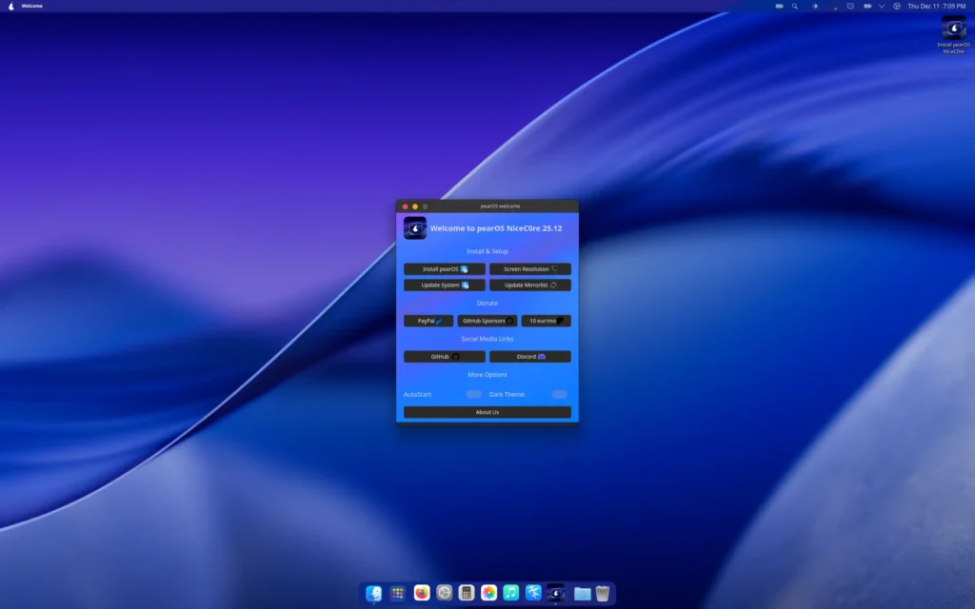Open the Discord social link
Screen dimensions: 975x609
pyautogui.click(x=530, y=357)
